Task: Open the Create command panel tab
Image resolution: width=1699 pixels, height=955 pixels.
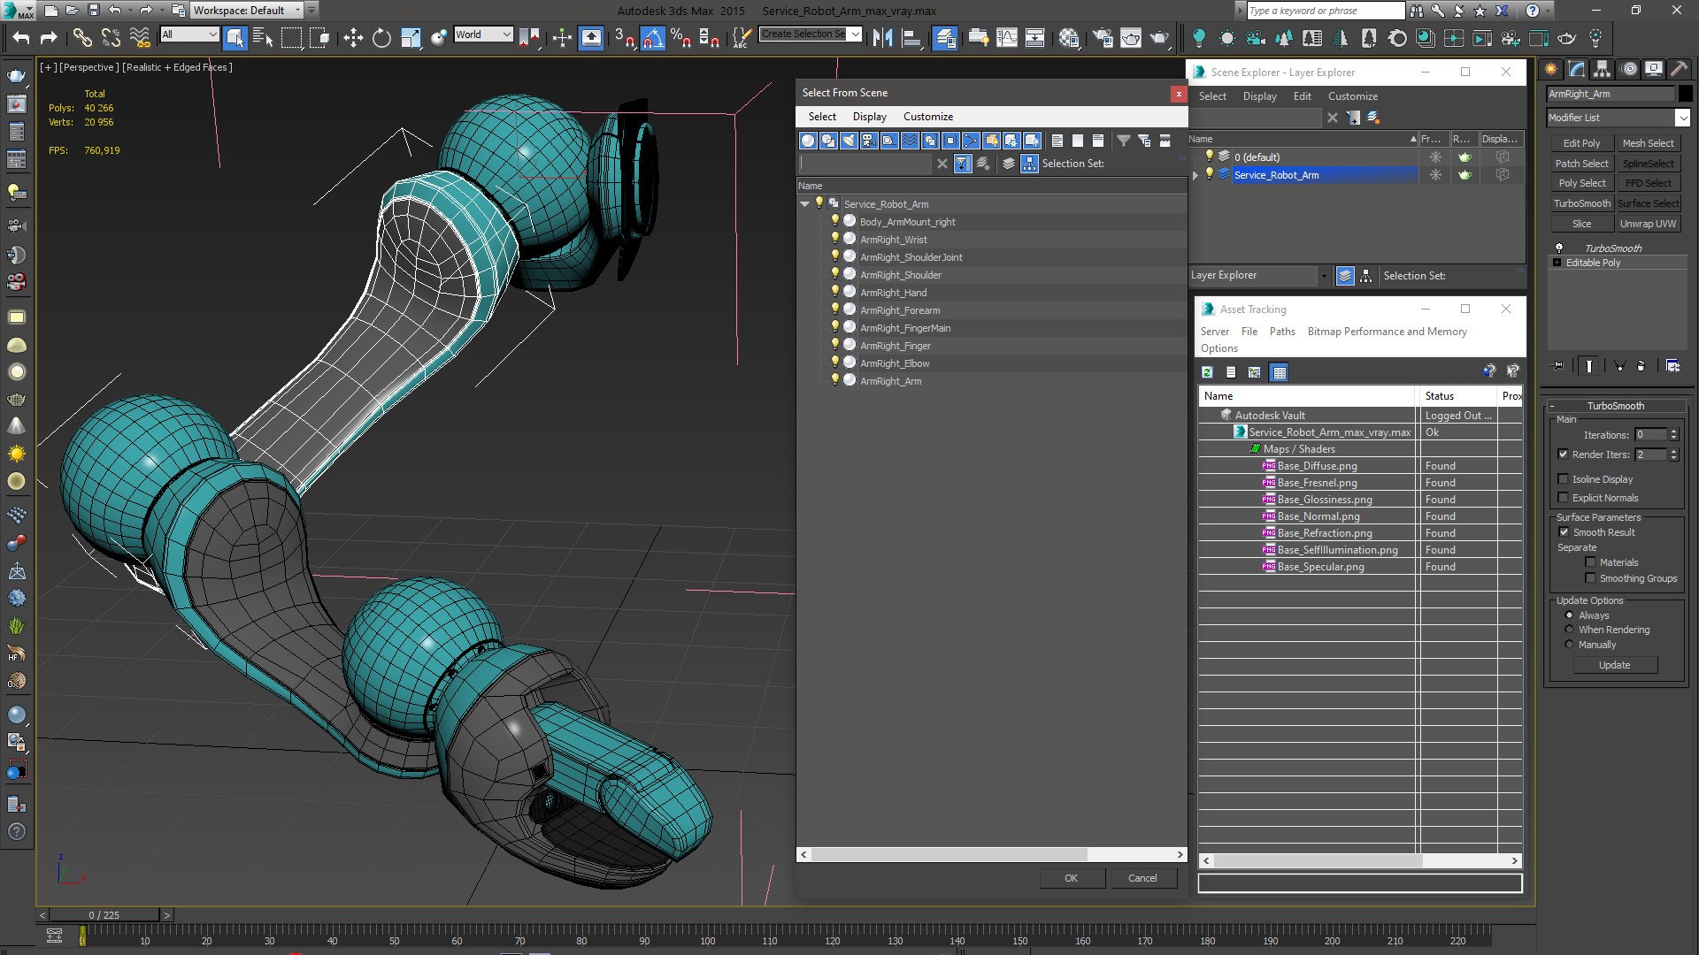Action: click(1551, 69)
